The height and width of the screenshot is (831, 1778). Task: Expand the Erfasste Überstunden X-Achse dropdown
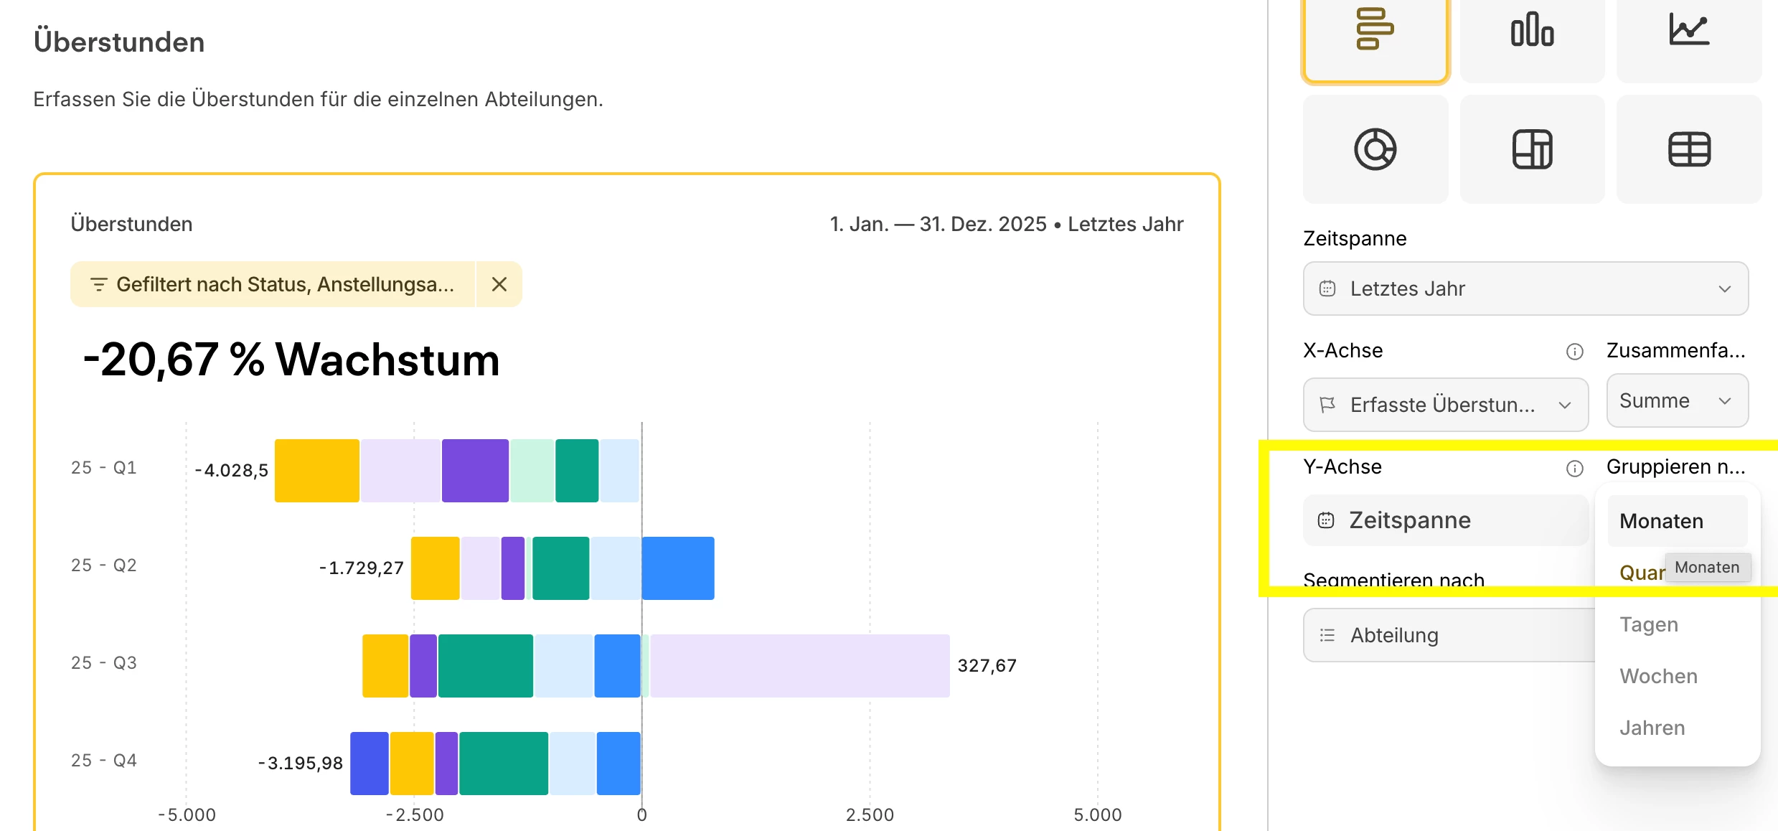tap(1445, 405)
